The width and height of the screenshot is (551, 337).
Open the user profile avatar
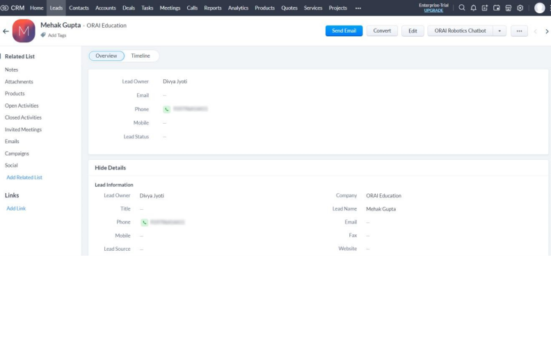[x=539, y=8]
